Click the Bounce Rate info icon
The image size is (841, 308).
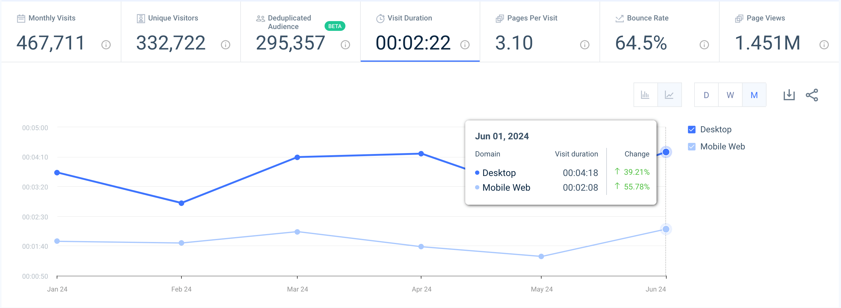coord(704,45)
